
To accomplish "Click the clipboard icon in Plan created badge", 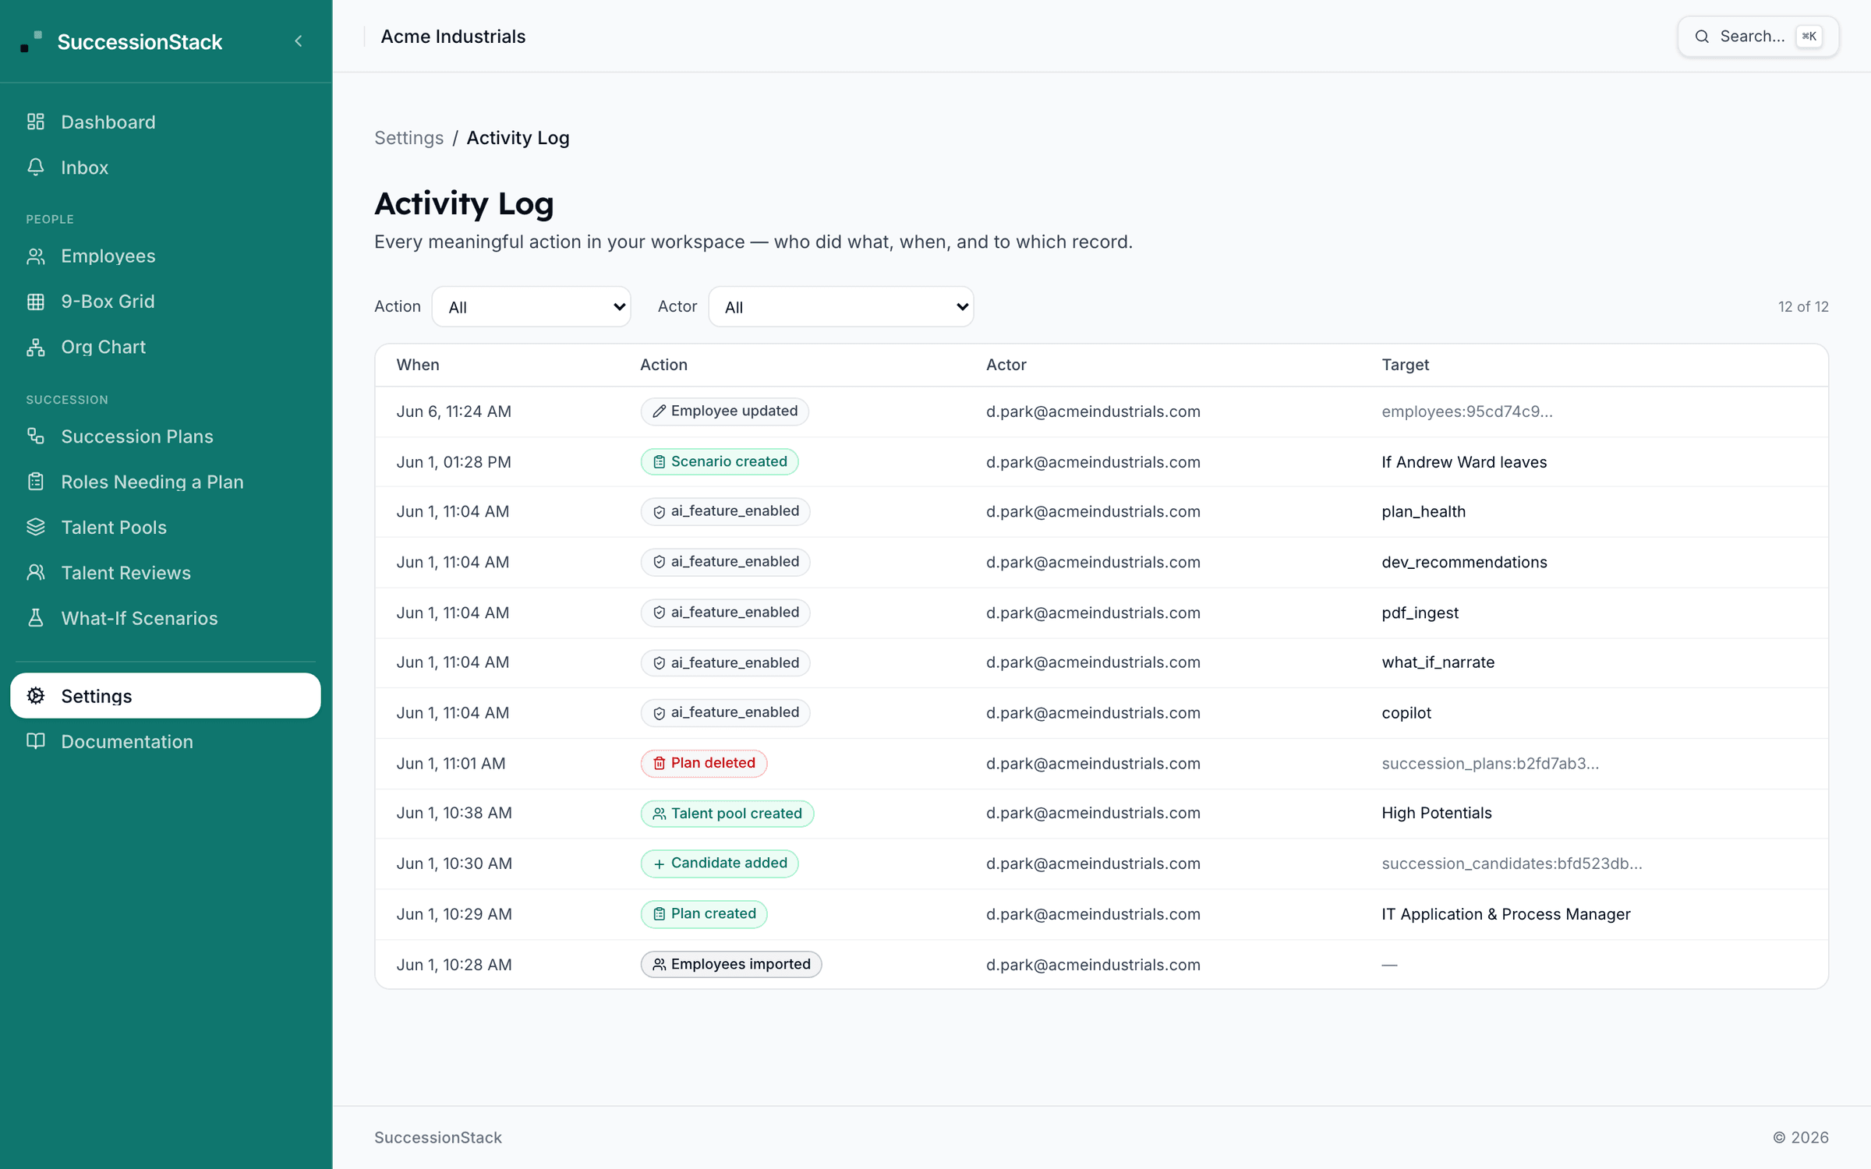I will (x=659, y=914).
